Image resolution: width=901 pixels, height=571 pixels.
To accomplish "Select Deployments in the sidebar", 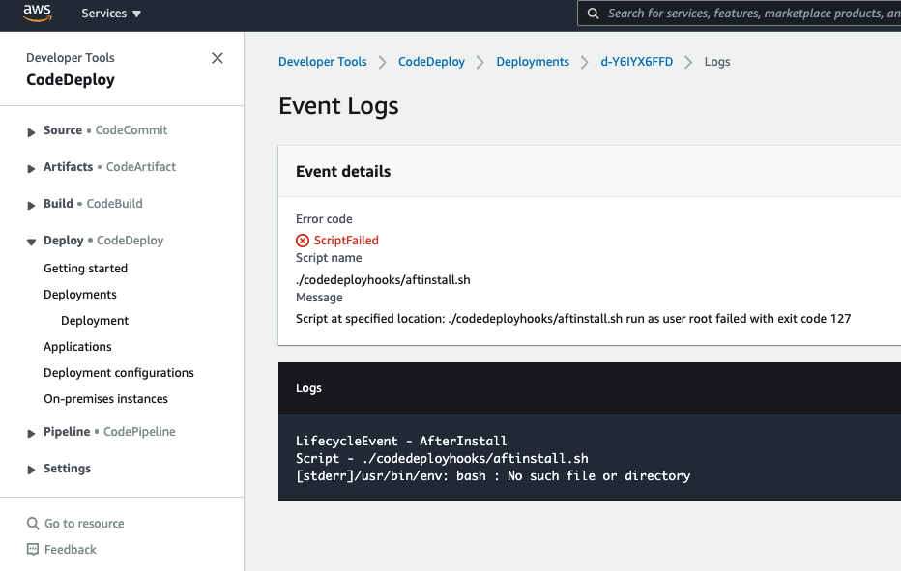I will click(80, 294).
